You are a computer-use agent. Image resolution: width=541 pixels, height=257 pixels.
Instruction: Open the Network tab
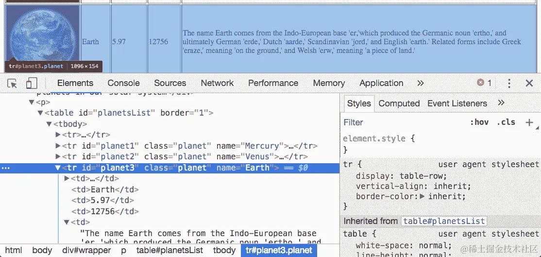217,83
